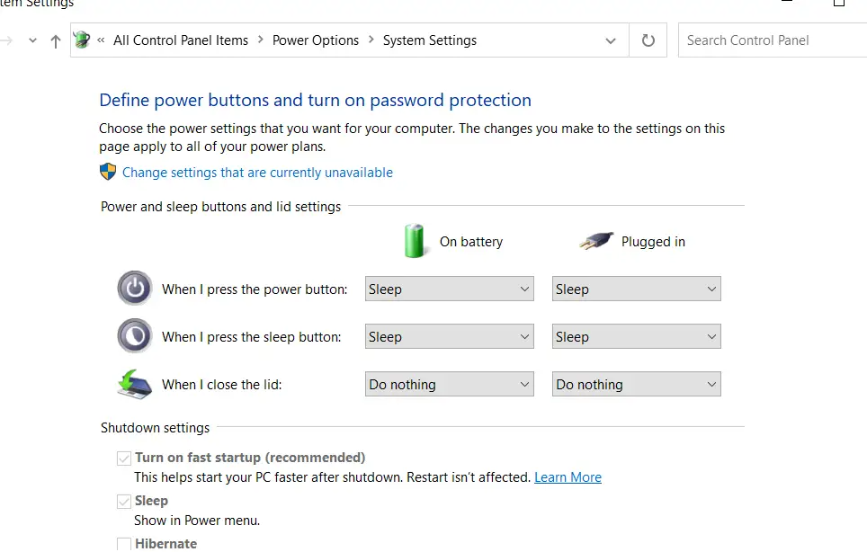Focus the Search Control Panel field
The height and width of the screenshot is (552, 867).
pos(769,40)
